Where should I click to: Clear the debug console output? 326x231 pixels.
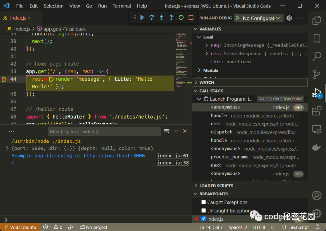[167, 131]
